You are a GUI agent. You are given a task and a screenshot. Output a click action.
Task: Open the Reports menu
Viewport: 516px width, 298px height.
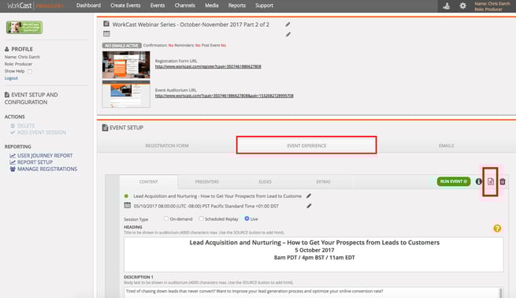(x=237, y=6)
